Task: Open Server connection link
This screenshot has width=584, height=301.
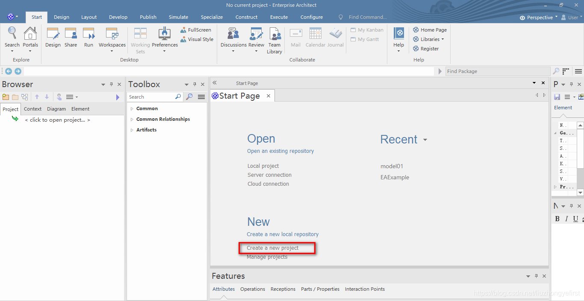Action: [269, 175]
